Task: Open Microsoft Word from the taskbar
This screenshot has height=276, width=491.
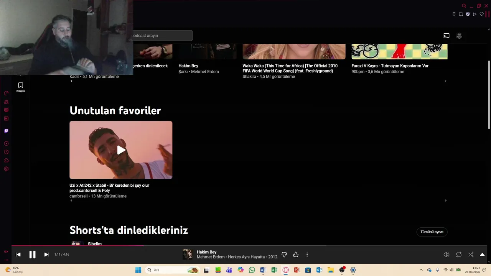Action: [x=263, y=270]
